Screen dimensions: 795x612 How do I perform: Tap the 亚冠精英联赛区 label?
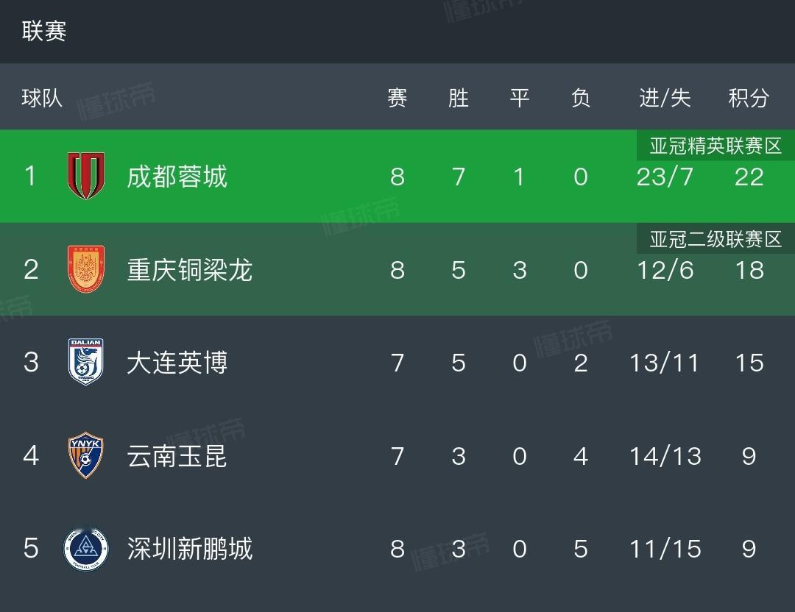tap(715, 146)
